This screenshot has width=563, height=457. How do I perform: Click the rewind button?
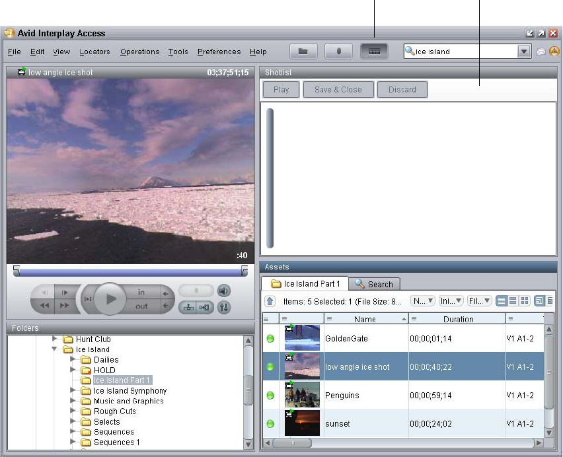click(x=44, y=306)
